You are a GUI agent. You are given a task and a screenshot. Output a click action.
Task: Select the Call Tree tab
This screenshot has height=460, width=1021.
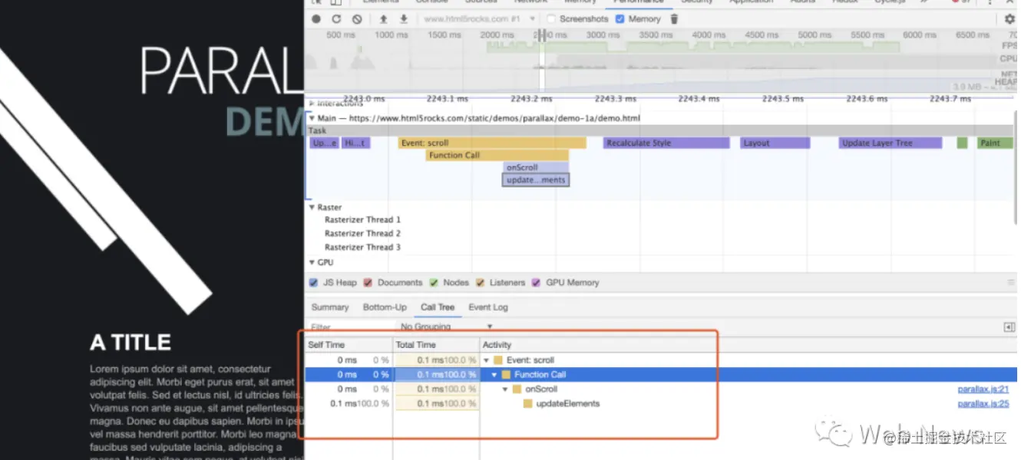(x=438, y=307)
